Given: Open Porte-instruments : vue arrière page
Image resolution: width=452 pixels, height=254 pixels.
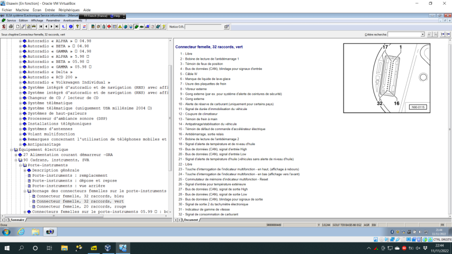Looking at the screenshot, I should pyautogui.click(x=69, y=186).
